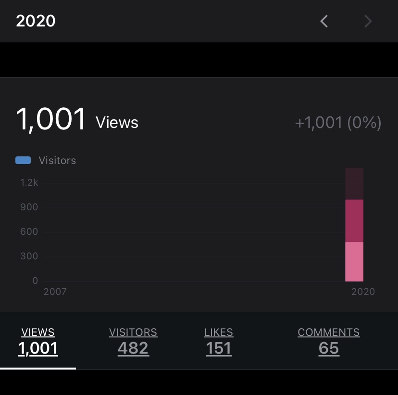Click the large 1,001 Views total

[77, 120]
